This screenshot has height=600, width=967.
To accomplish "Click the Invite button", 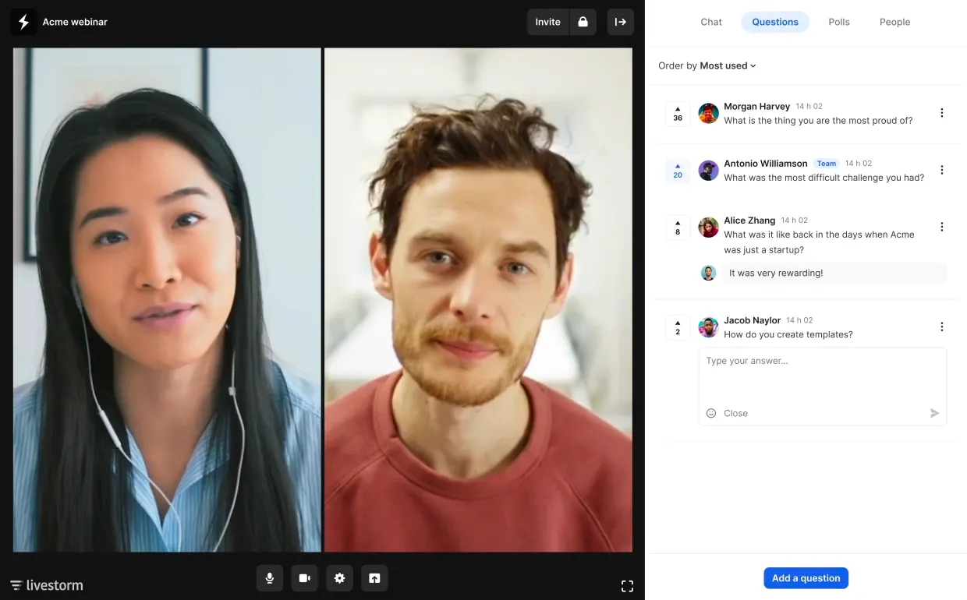I will [x=547, y=22].
